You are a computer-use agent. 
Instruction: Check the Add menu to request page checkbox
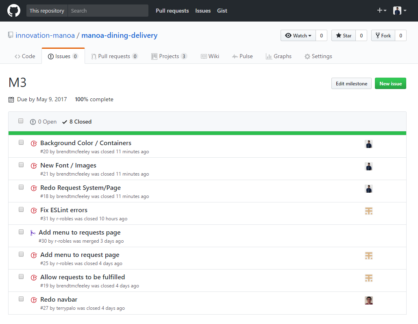[21, 254]
